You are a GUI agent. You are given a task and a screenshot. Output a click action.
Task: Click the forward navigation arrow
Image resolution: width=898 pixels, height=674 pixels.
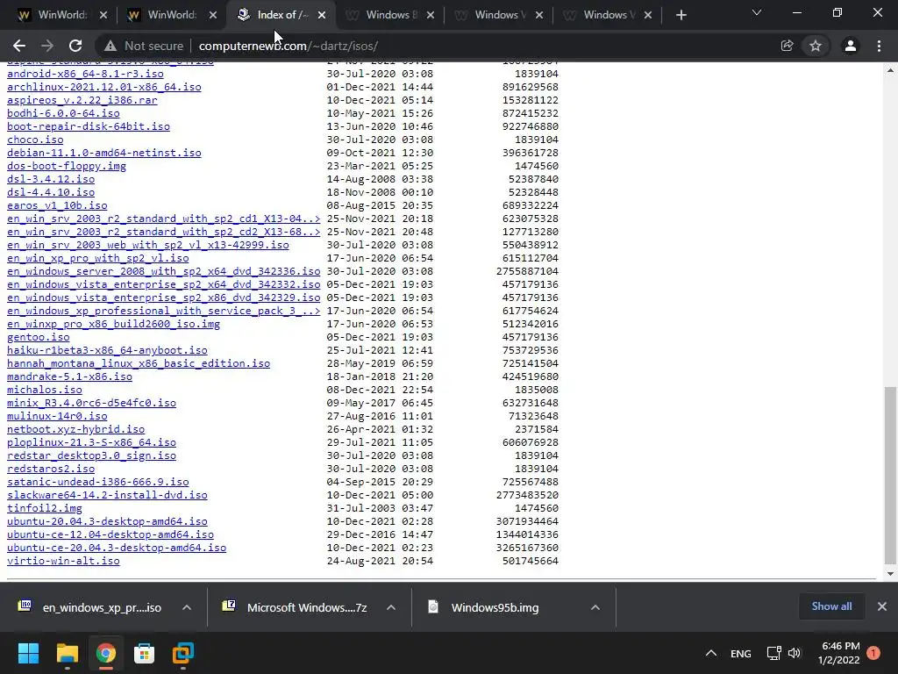(x=47, y=46)
